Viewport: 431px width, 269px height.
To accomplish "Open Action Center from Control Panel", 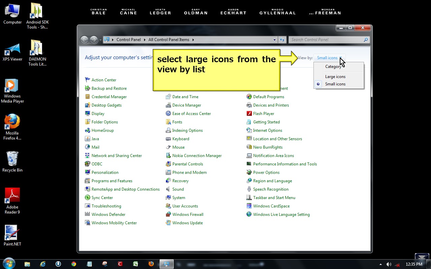I will click(x=103, y=80).
